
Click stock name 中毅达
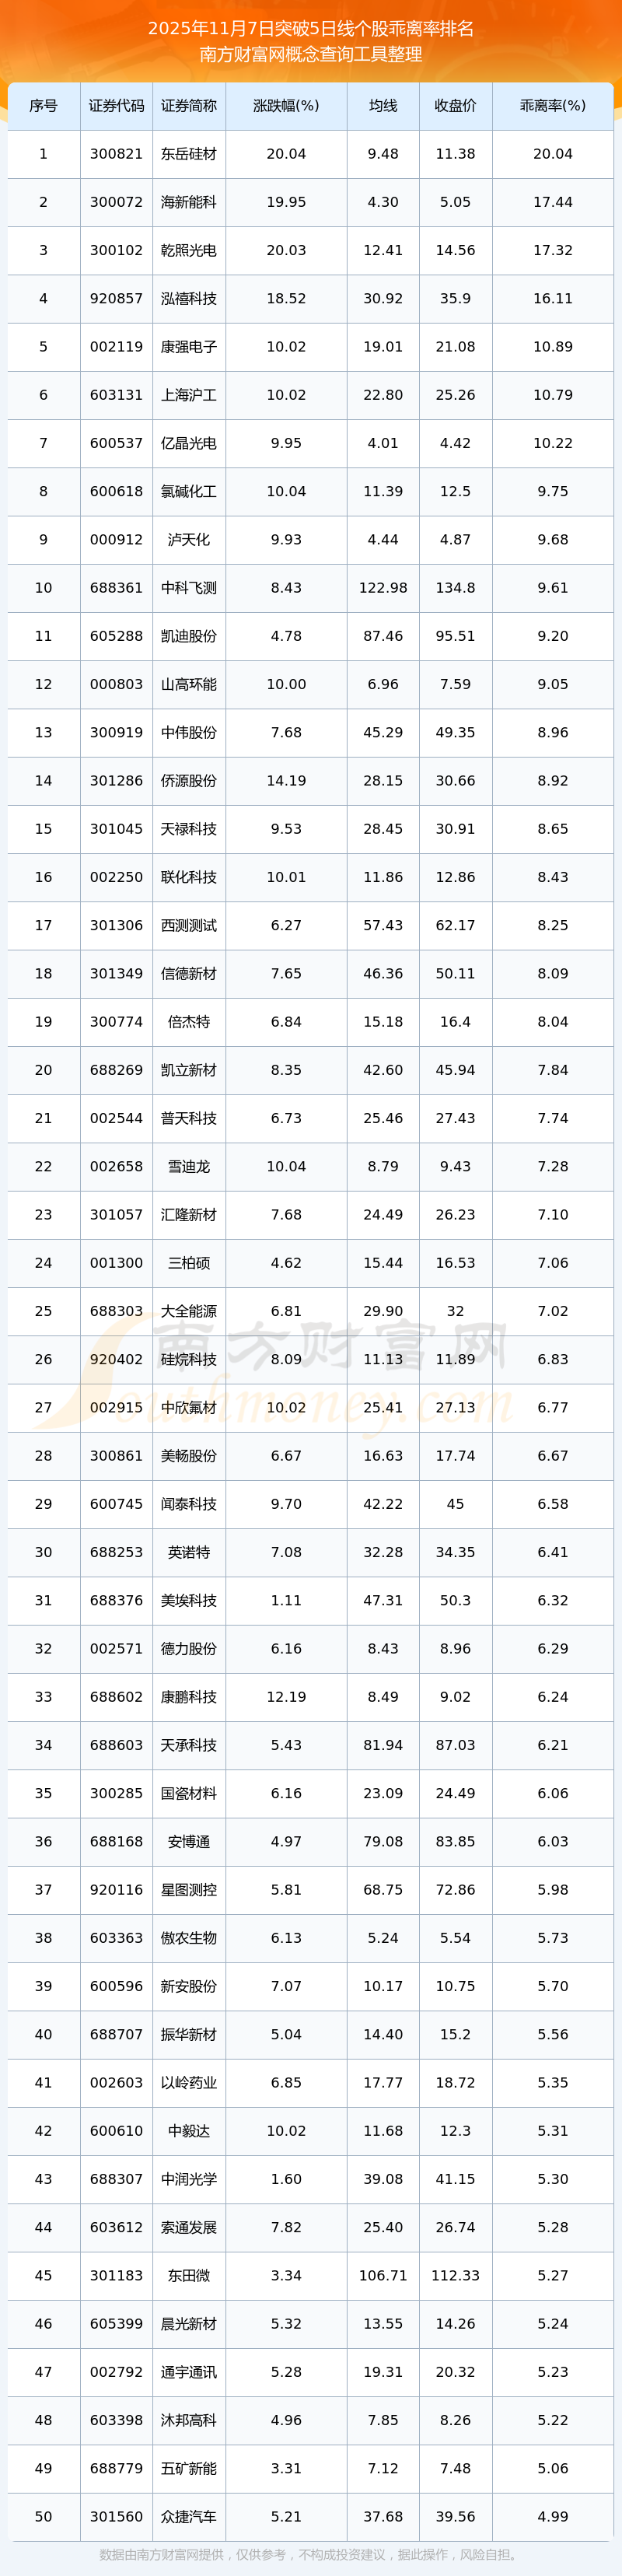189,2130
